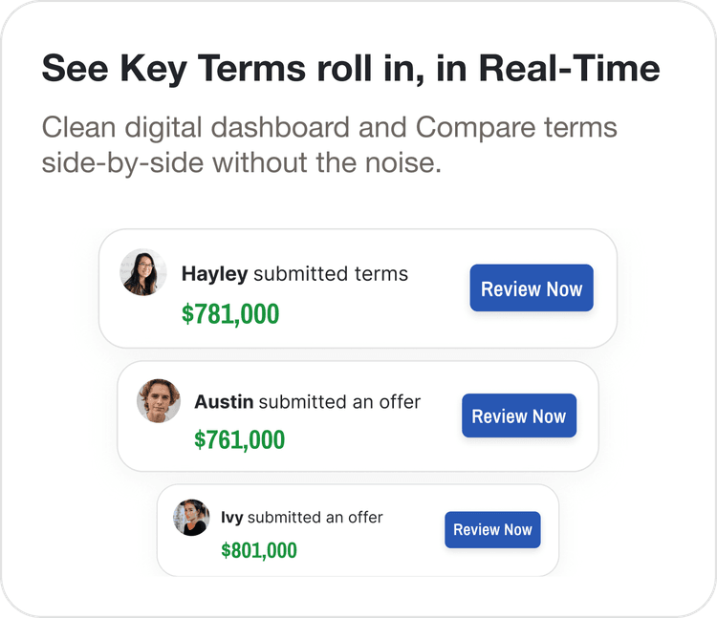Click the "Real-Time" word in the title

point(568,69)
